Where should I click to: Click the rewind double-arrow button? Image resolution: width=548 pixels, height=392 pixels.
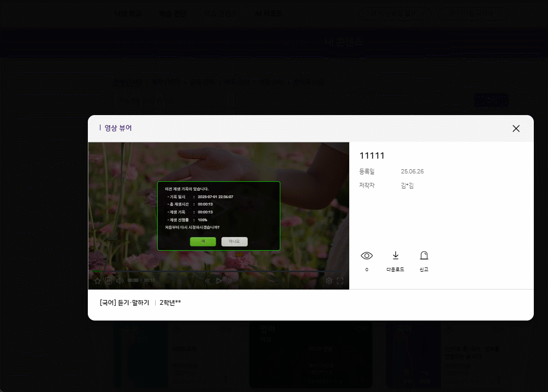click(x=208, y=281)
